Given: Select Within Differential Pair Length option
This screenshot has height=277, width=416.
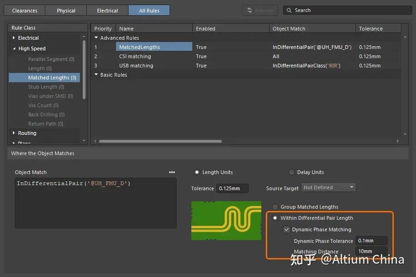Looking at the screenshot, I should pyautogui.click(x=275, y=218).
